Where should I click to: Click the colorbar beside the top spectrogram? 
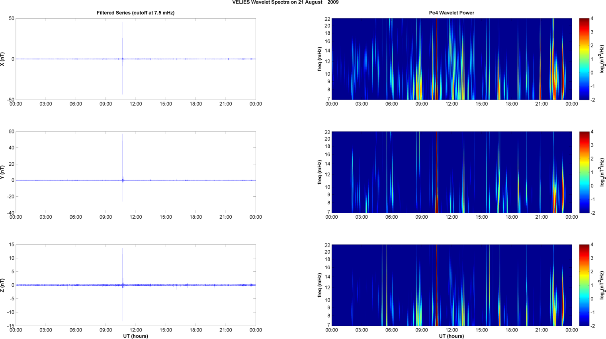tap(584, 59)
